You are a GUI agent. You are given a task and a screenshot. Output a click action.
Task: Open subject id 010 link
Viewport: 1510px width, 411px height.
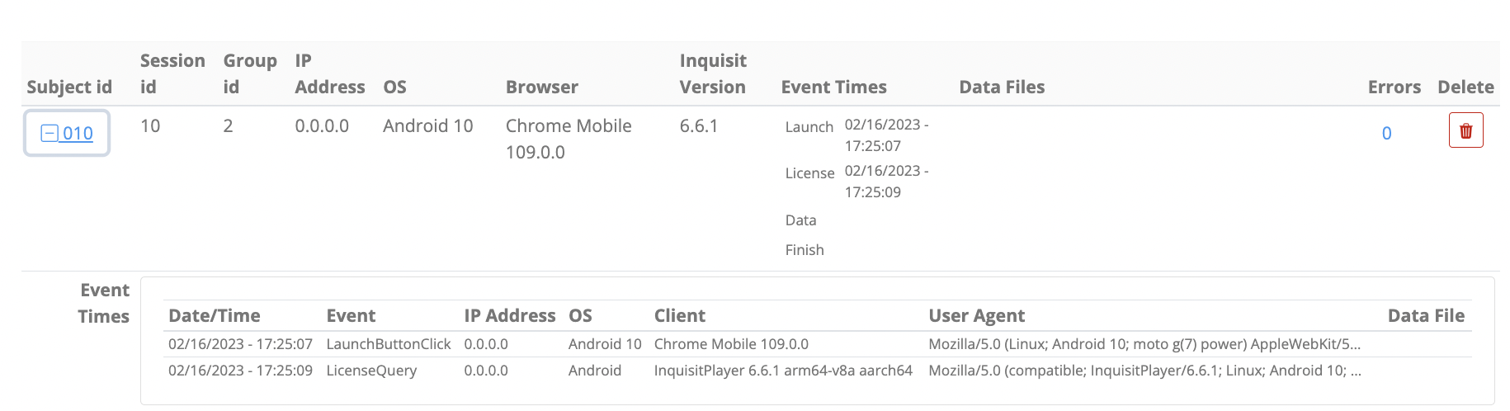(78, 133)
